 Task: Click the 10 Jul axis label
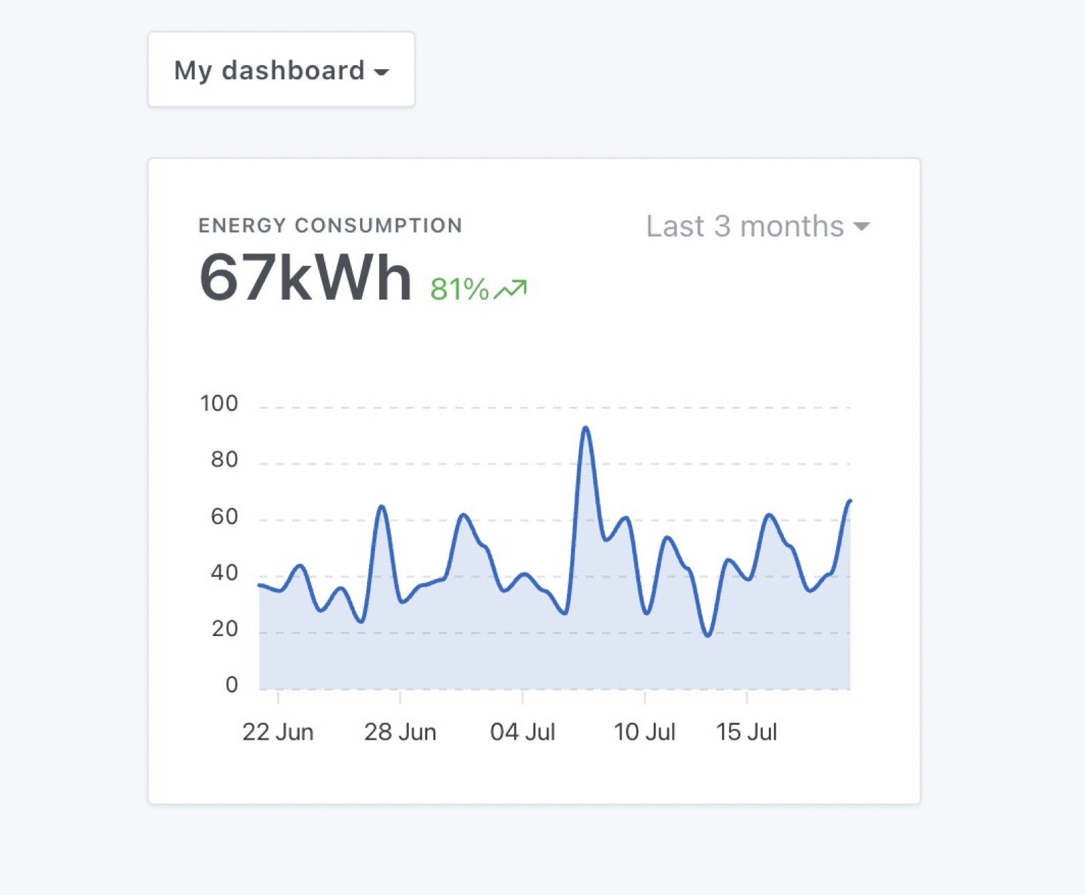tap(645, 732)
